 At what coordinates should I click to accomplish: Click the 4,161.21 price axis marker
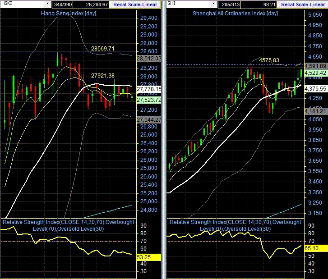click(315, 111)
